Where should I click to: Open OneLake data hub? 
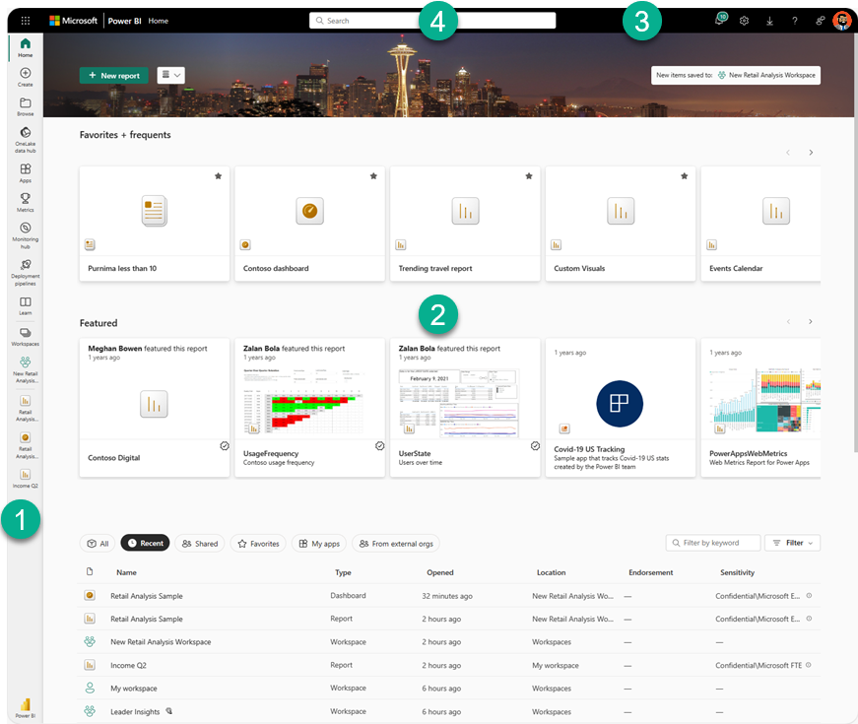[26, 140]
